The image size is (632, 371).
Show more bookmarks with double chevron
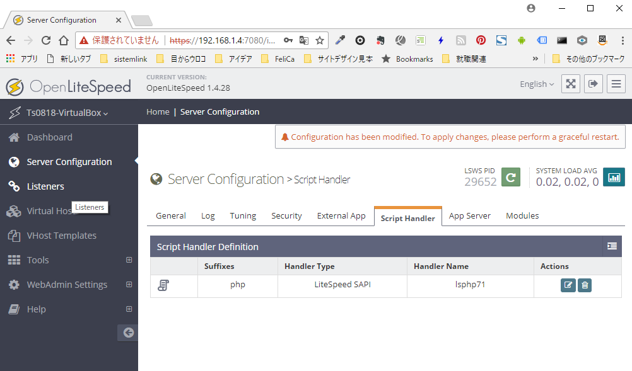tap(535, 59)
